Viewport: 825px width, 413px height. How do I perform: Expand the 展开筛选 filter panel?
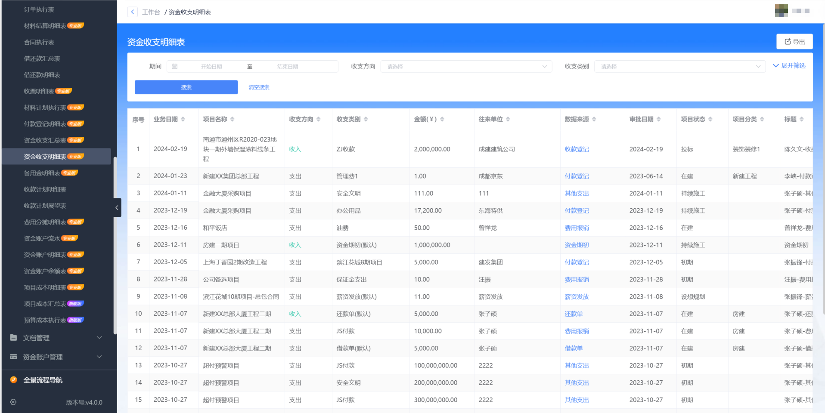click(x=789, y=65)
